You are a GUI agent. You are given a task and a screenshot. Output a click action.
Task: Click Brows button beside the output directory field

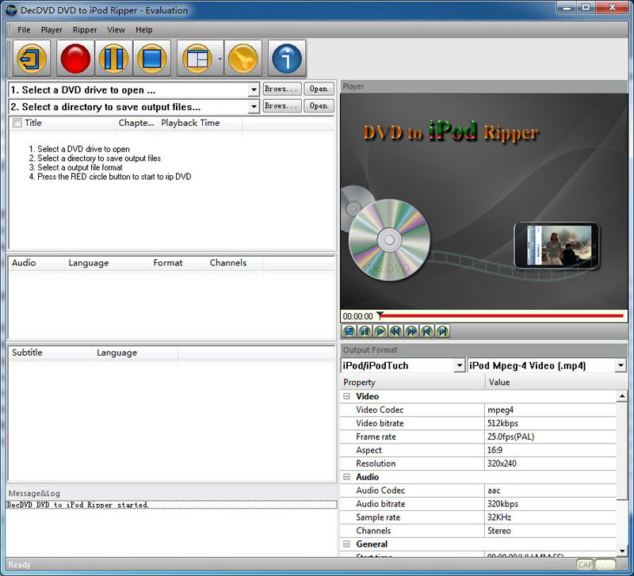(x=282, y=106)
